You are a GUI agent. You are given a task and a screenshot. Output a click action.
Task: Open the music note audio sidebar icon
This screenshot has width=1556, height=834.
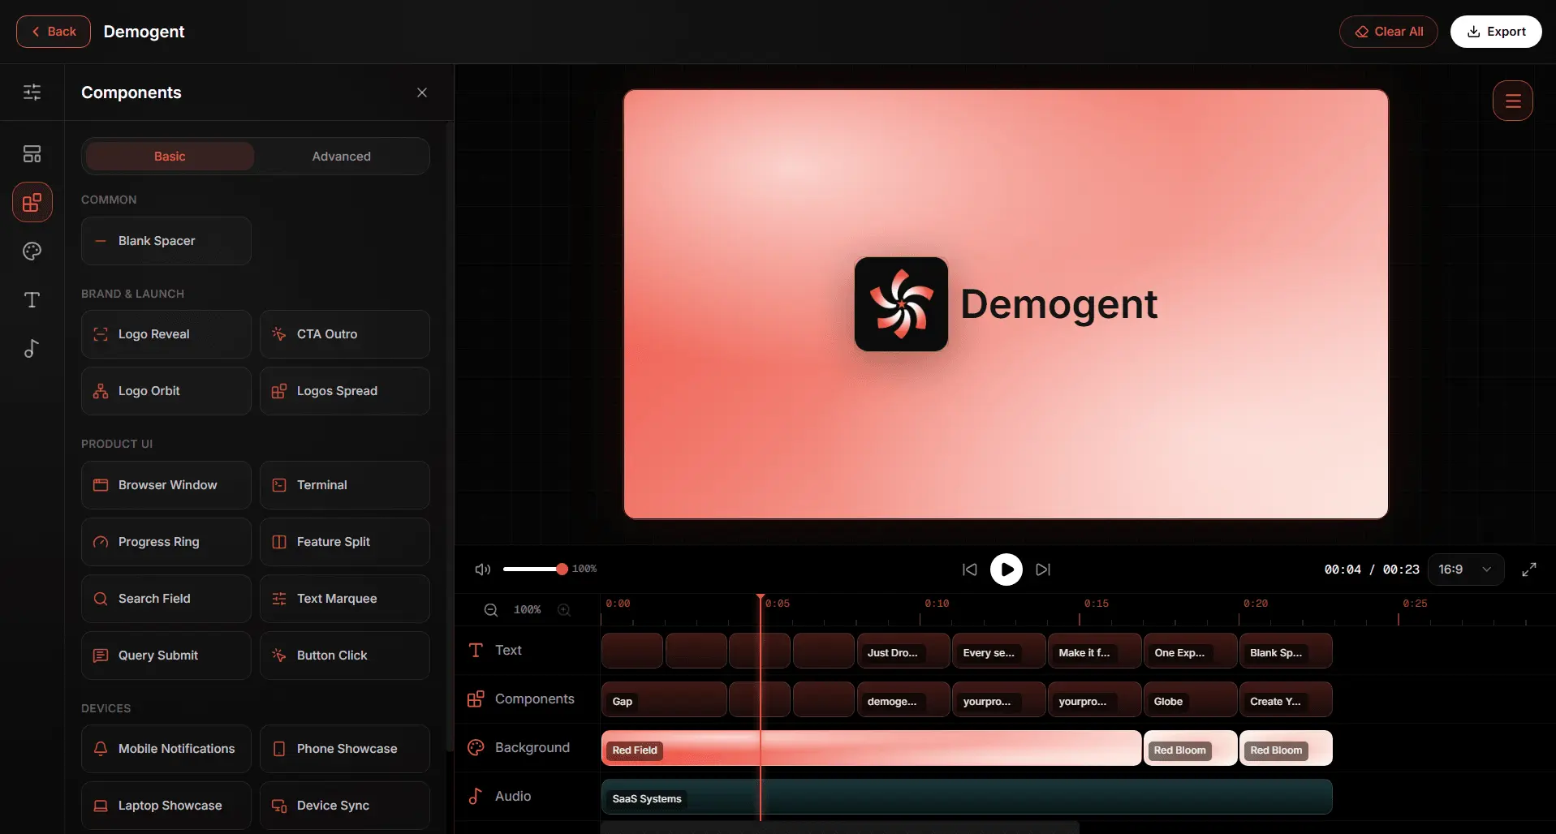coord(32,349)
